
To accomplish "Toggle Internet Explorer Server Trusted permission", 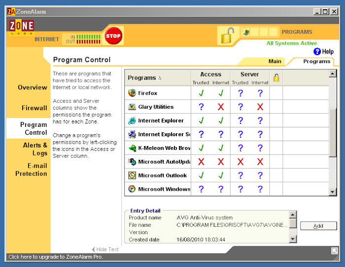I will (x=241, y=120).
